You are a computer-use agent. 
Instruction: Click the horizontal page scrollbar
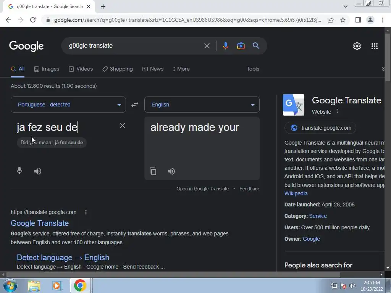[174, 275]
